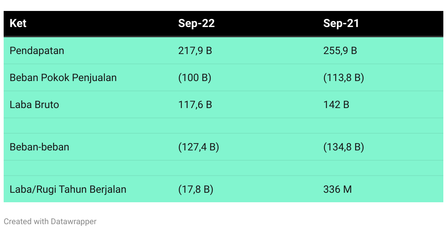The image size is (447, 230).
Task: Click the (127,4 B) cell
Action: coord(199,147)
